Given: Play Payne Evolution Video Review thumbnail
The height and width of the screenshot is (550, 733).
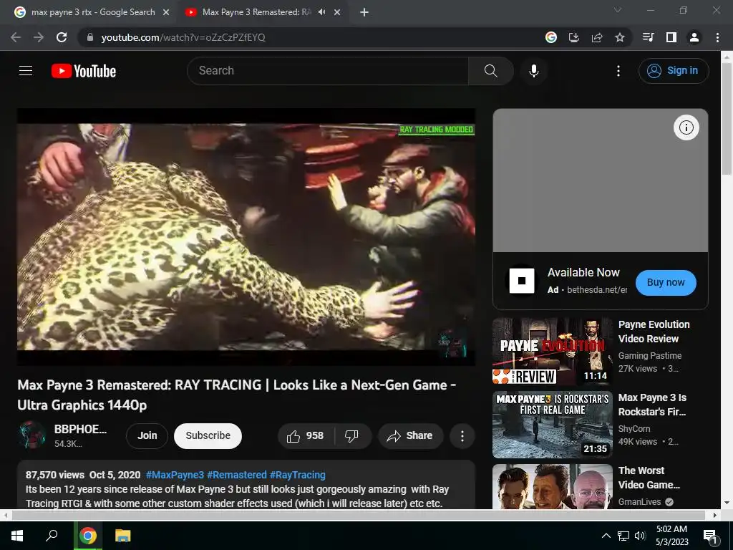Looking at the screenshot, I should pos(552,351).
